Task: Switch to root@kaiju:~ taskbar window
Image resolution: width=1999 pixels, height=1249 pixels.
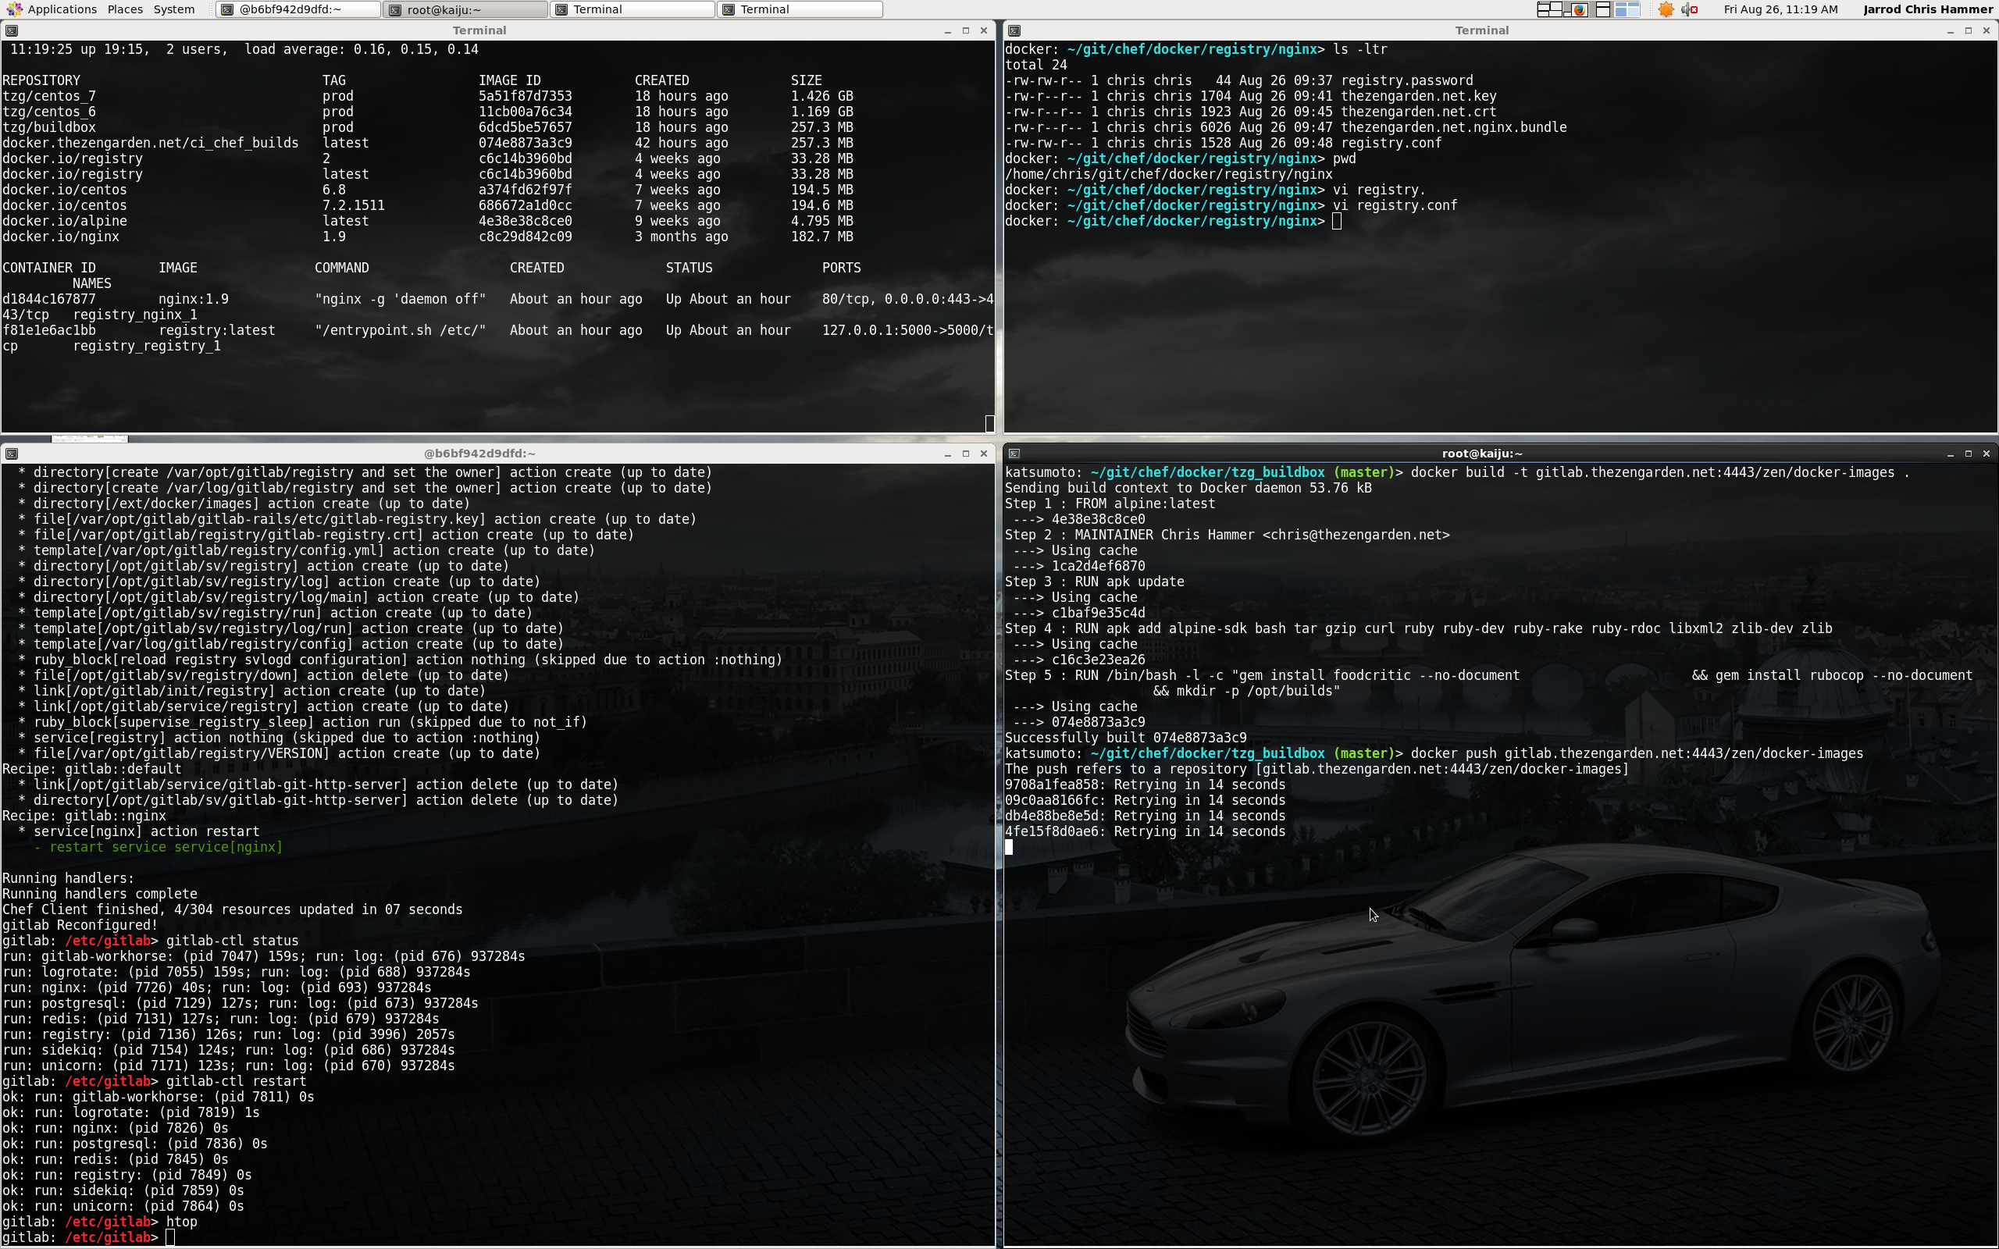Action: pyautogui.click(x=465, y=9)
